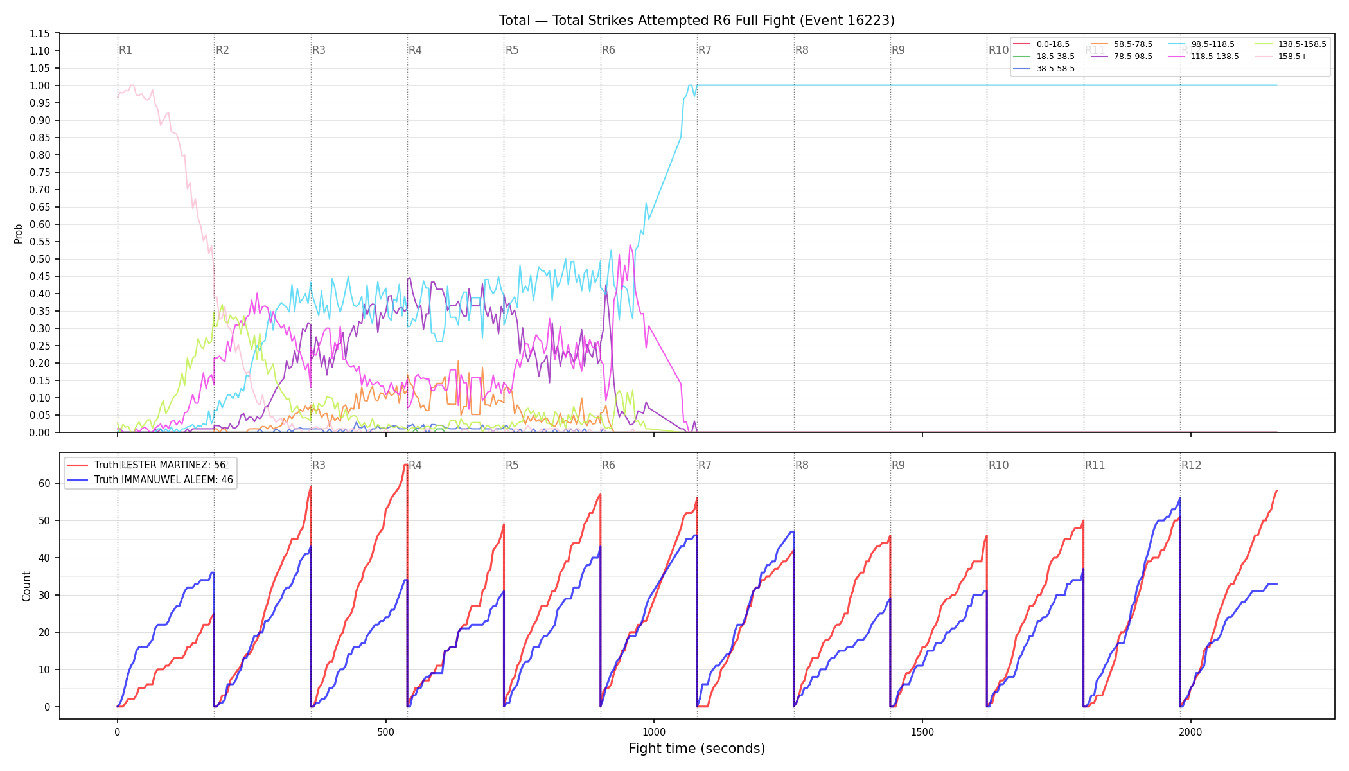Select the 98.5-118.5 legend entry
Viewport: 1349px width, 771px height.
point(1201,44)
